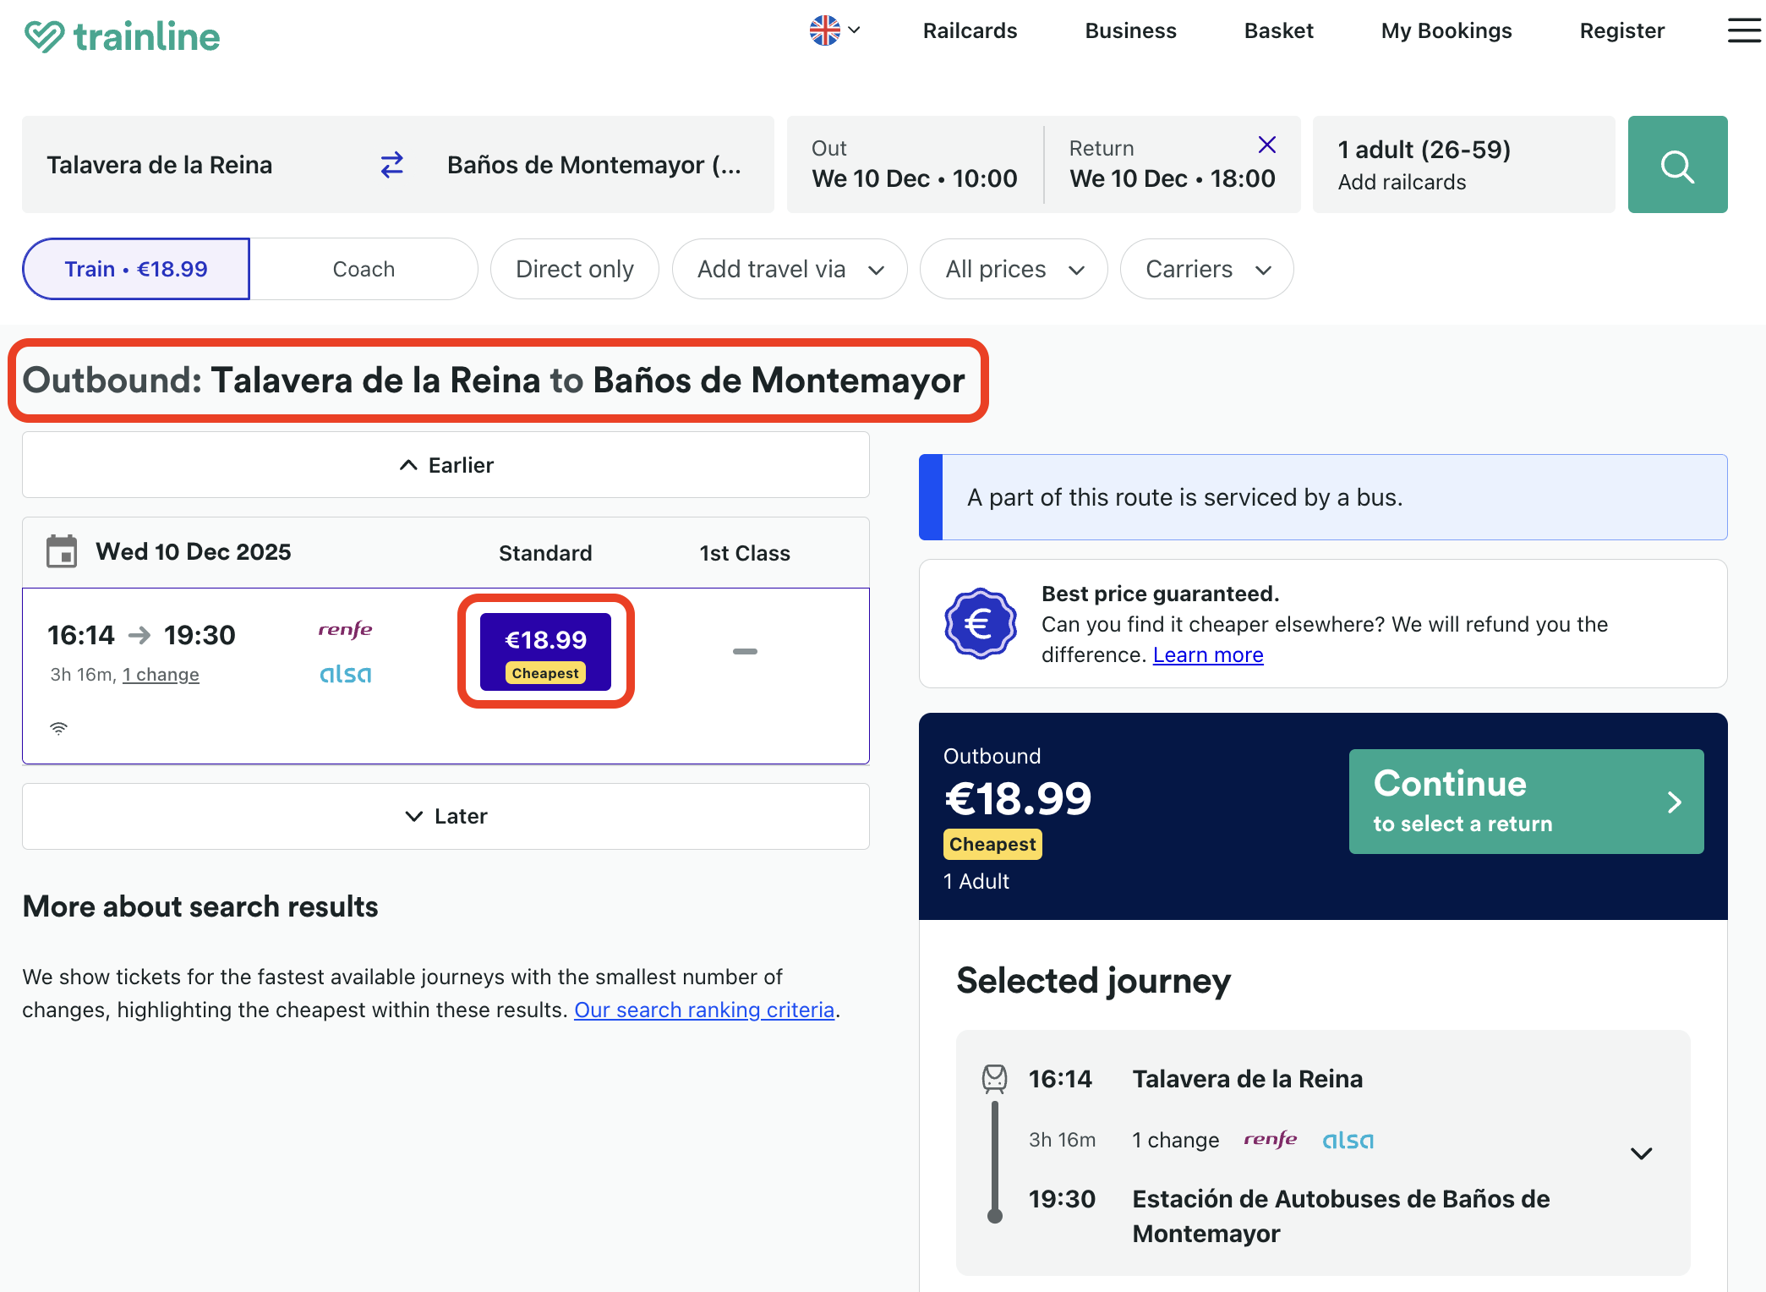Open My Bookings

pos(1446,30)
